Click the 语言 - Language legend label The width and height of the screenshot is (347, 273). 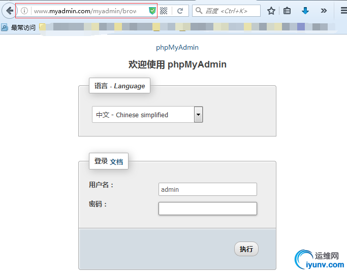point(119,86)
